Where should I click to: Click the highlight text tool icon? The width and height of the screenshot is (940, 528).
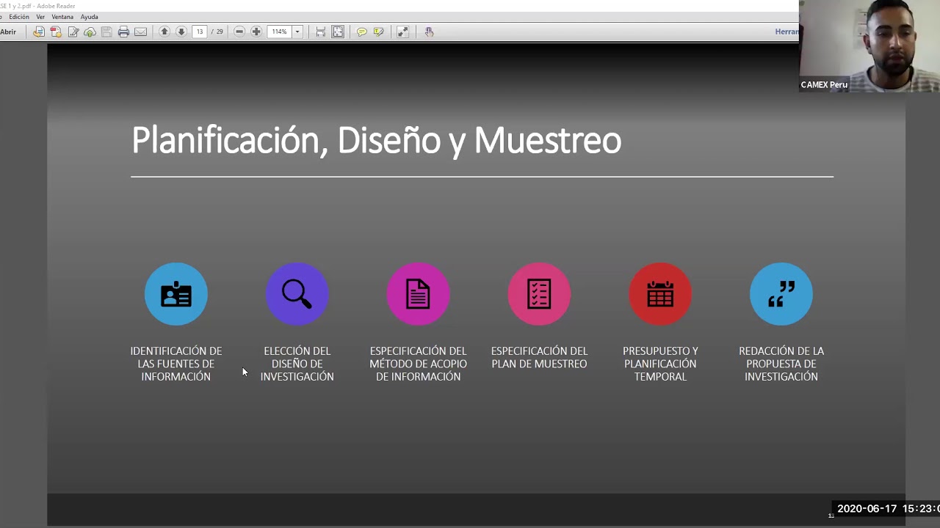(379, 32)
